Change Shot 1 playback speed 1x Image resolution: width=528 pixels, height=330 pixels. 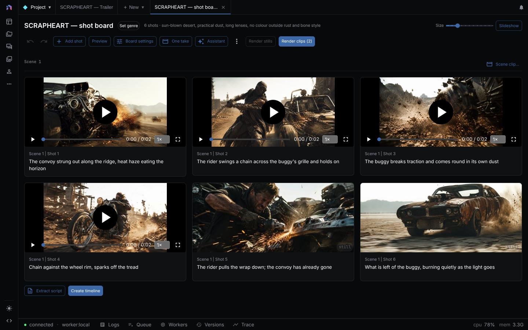click(162, 139)
